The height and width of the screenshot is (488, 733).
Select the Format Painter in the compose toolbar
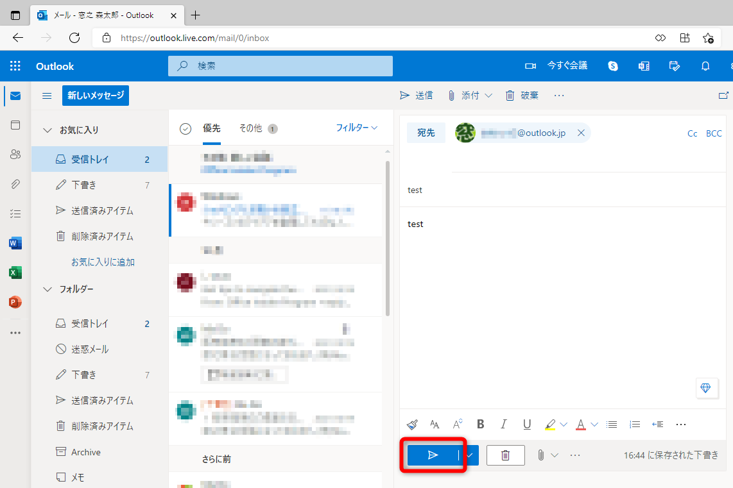411,424
